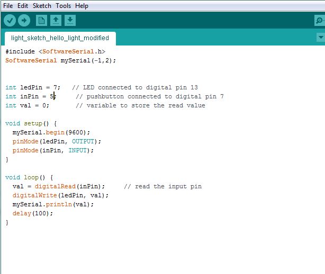Click the delay(100); line

coord(33,213)
